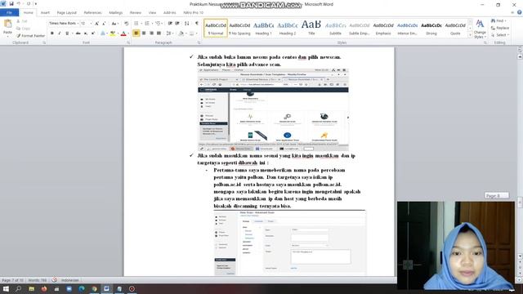Click the Sort icon
The image size is (523, 294).
pos(187,24)
